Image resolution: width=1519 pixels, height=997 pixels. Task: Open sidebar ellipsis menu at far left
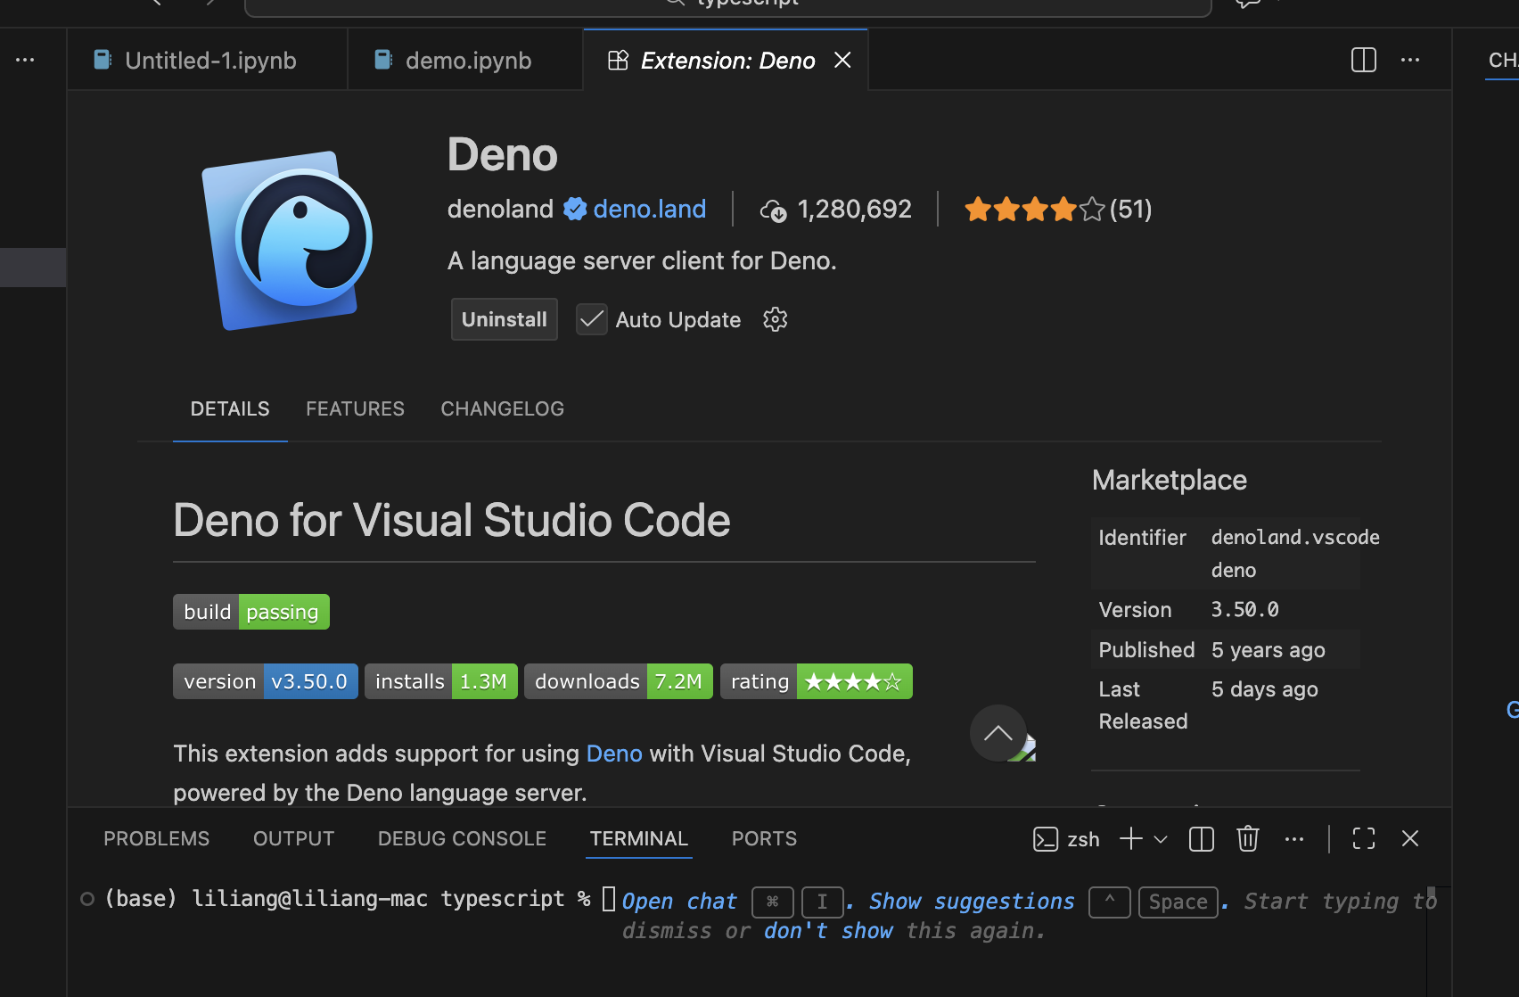25,60
